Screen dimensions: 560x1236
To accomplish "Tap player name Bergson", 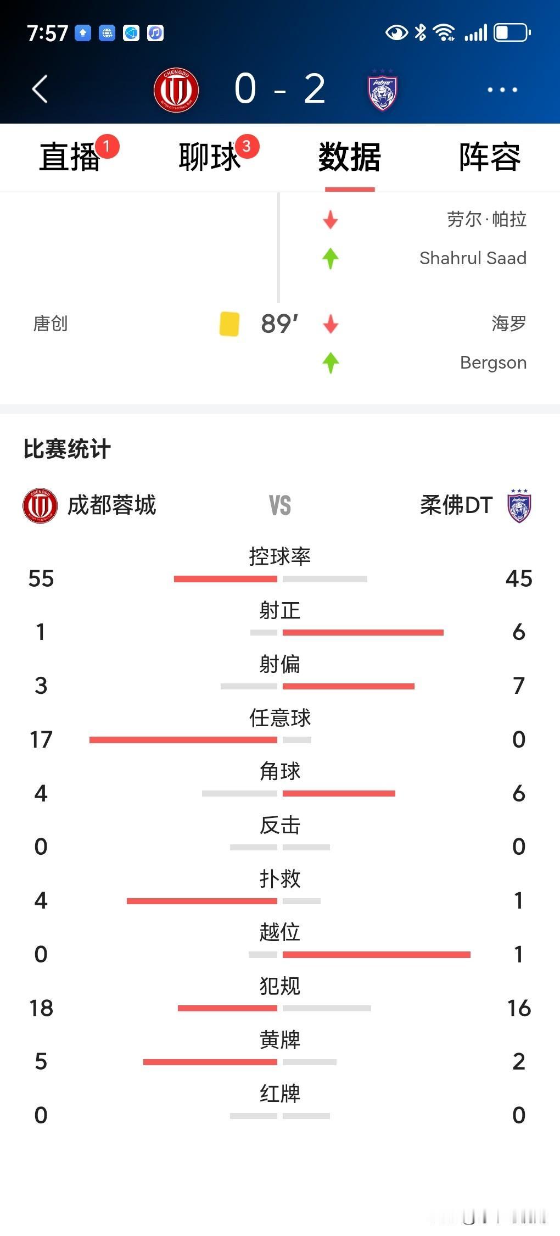I will click(x=493, y=363).
